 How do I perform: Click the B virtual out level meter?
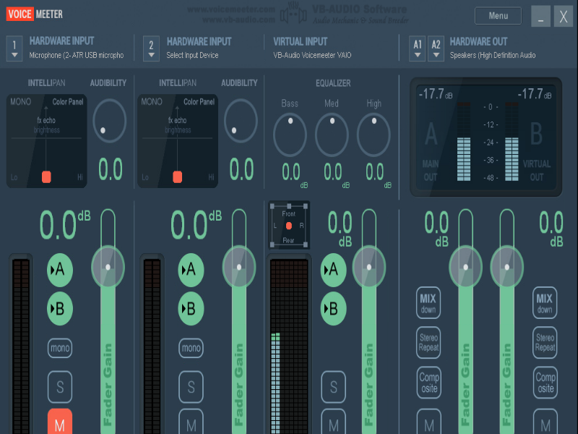point(512,141)
